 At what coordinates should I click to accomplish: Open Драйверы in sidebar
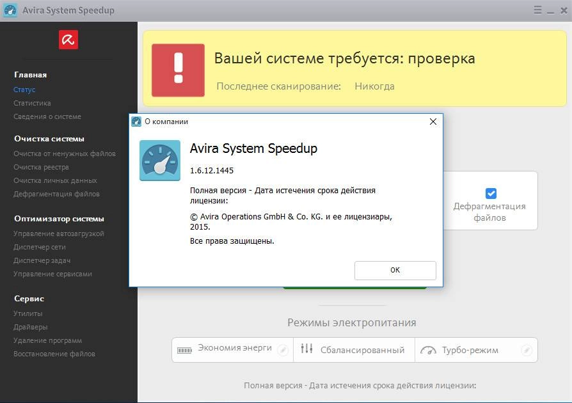click(31, 327)
